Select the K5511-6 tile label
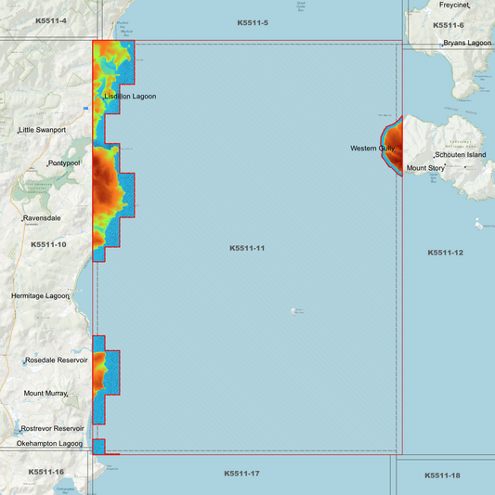 (449, 25)
